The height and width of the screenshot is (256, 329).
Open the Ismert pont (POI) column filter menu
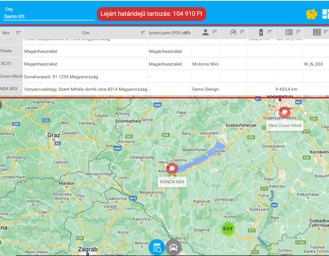point(186,32)
